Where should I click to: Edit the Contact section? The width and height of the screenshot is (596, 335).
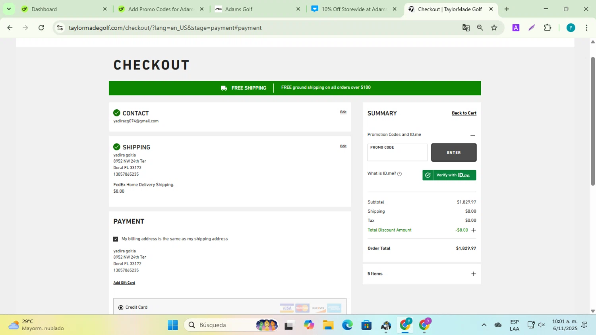343,112
